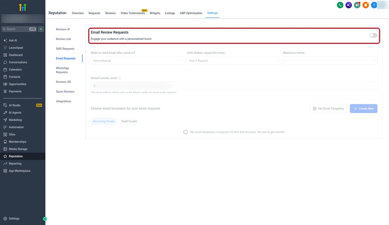Click the blue question mark help icon
The image size is (389, 225).
(x=374, y=5)
